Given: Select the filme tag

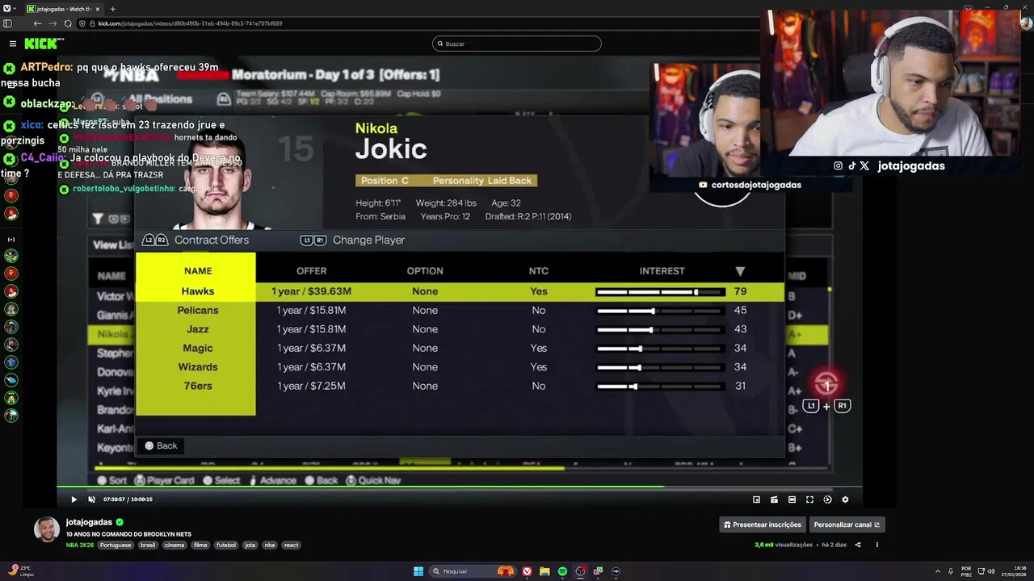Looking at the screenshot, I should coord(200,545).
